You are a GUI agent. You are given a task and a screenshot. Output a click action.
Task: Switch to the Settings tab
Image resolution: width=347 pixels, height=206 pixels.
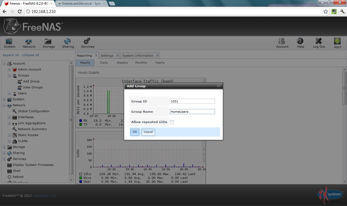107,56
